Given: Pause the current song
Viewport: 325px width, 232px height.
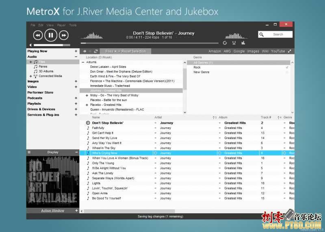Looking at the screenshot, I should tap(51, 35).
